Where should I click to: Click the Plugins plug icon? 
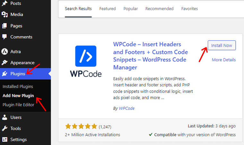tap(5, 74)
